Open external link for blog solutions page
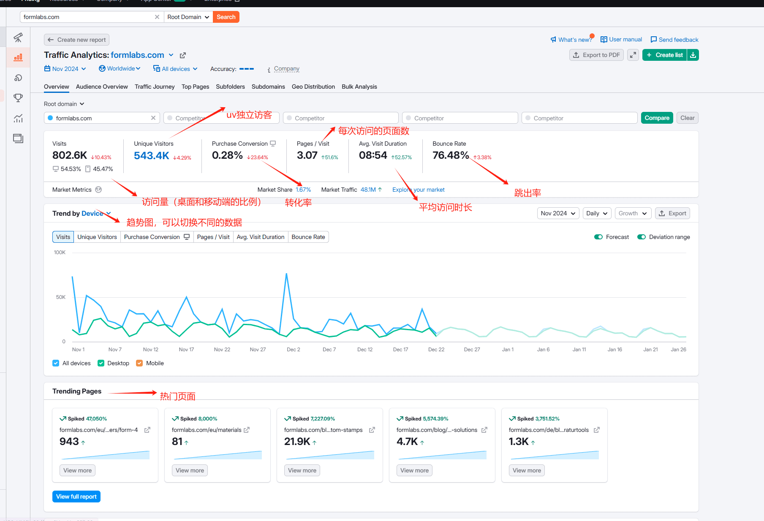Image resolution: width=764 pixels, height=521 pixels. pos(484,430)
